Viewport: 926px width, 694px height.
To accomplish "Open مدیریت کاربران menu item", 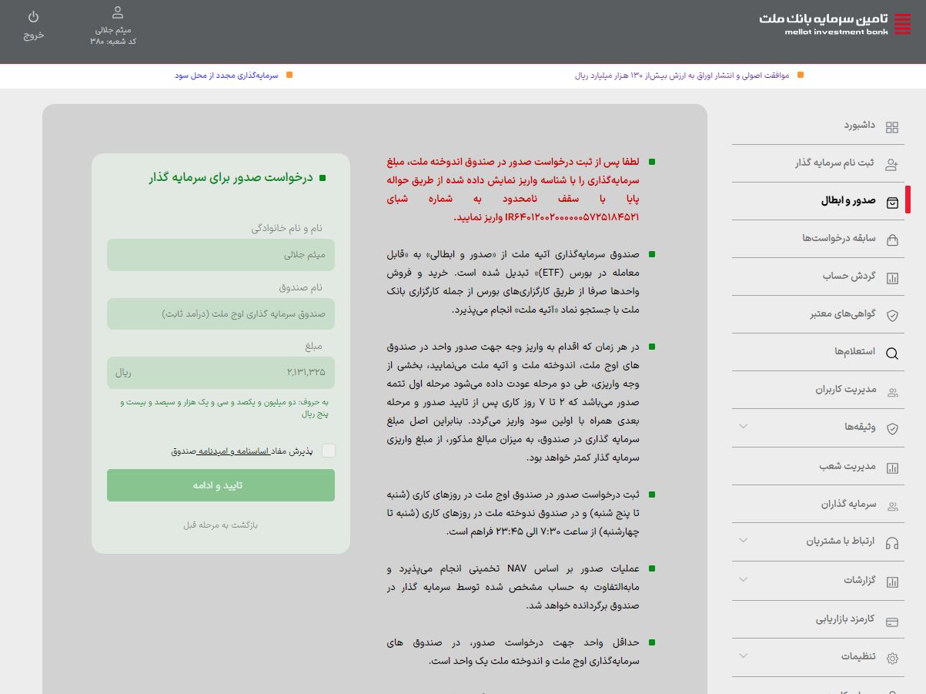I will 846,389.
